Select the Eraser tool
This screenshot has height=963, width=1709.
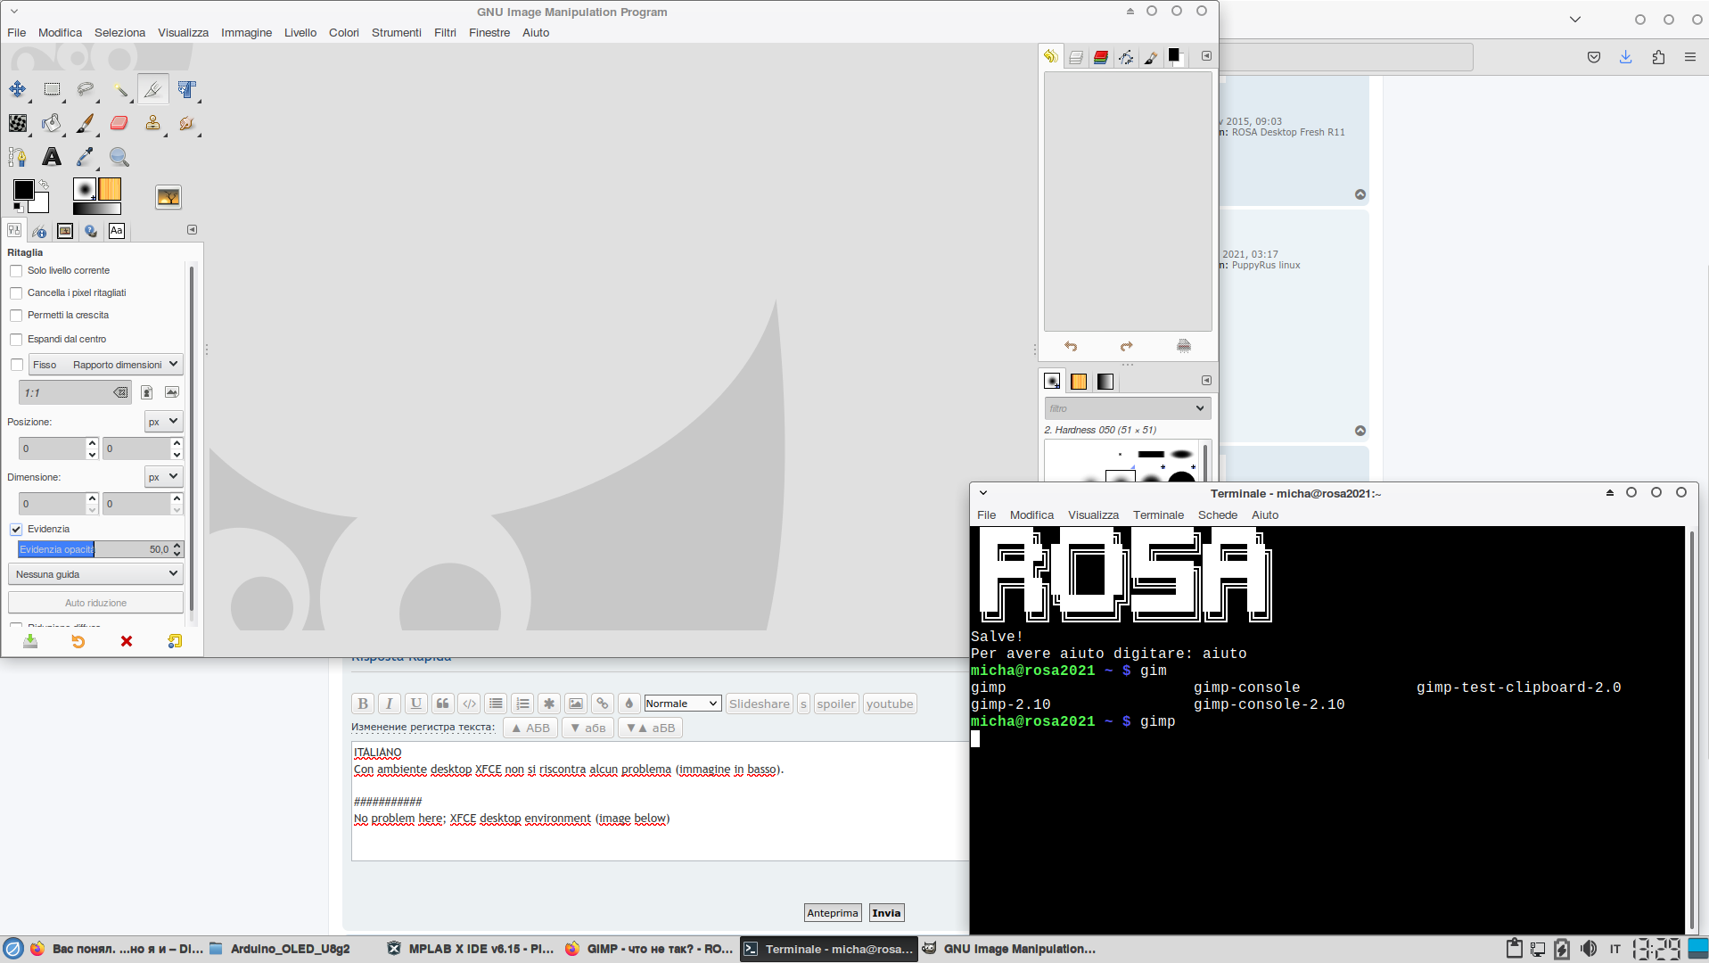click(119, 123)
